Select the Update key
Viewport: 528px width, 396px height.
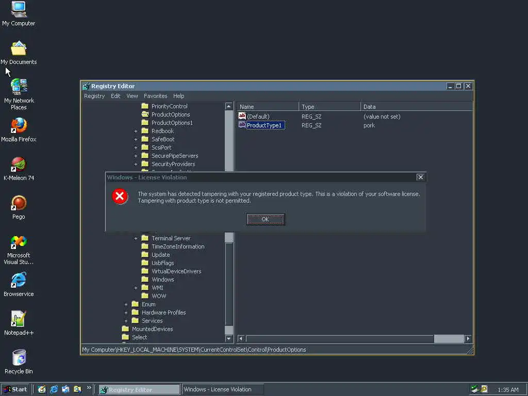pos(161,255)
